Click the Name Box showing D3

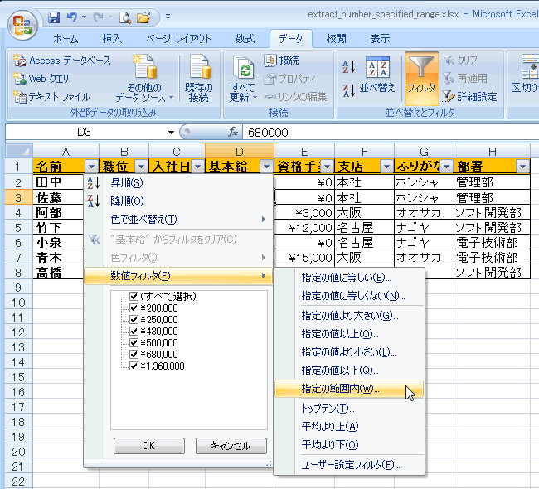tap(85, 133)
